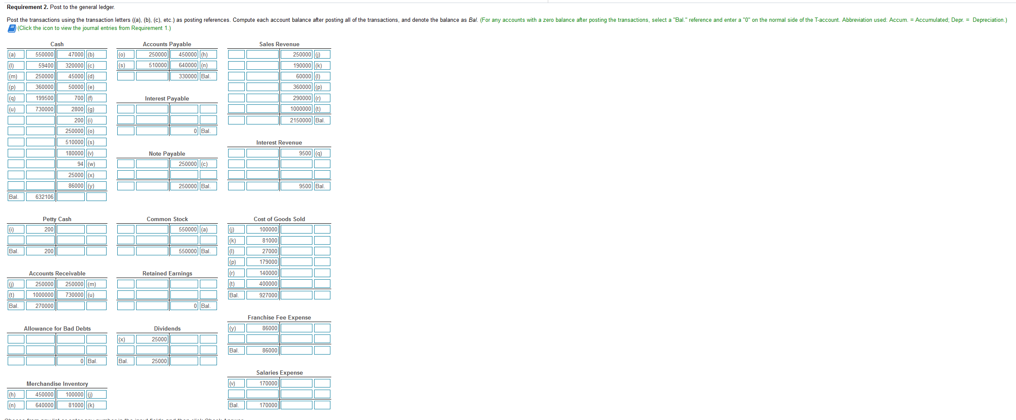Viewport: 1016px width, 420px height.
Task: Click the empty credit field beside Dividends 25000
Action: pyautogui.click(x=184, y=339)
